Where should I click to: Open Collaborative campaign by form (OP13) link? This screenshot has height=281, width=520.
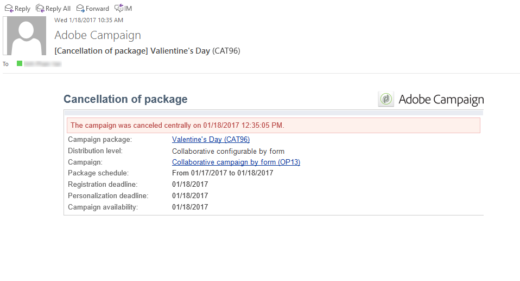(x=236, y=162)
